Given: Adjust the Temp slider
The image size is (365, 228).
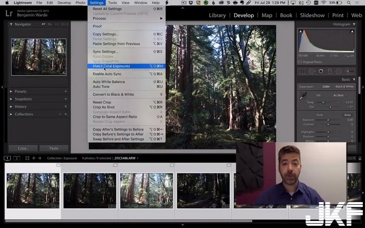Looking at the screenshot, I should click(x=323, y=102).
